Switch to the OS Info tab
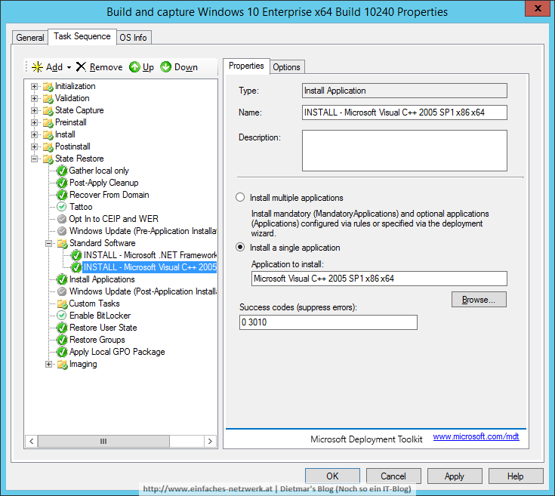The width and height of the screenshot is (555, 496). [x=134, y=38]
